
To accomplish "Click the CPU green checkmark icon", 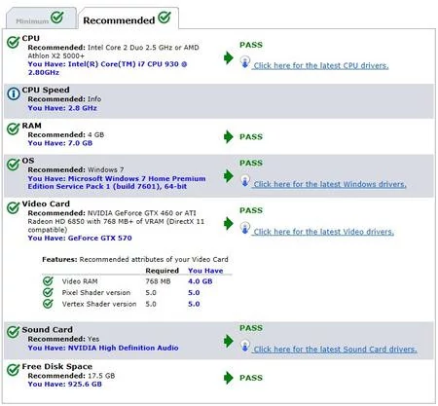I will [x=14, y=42].
